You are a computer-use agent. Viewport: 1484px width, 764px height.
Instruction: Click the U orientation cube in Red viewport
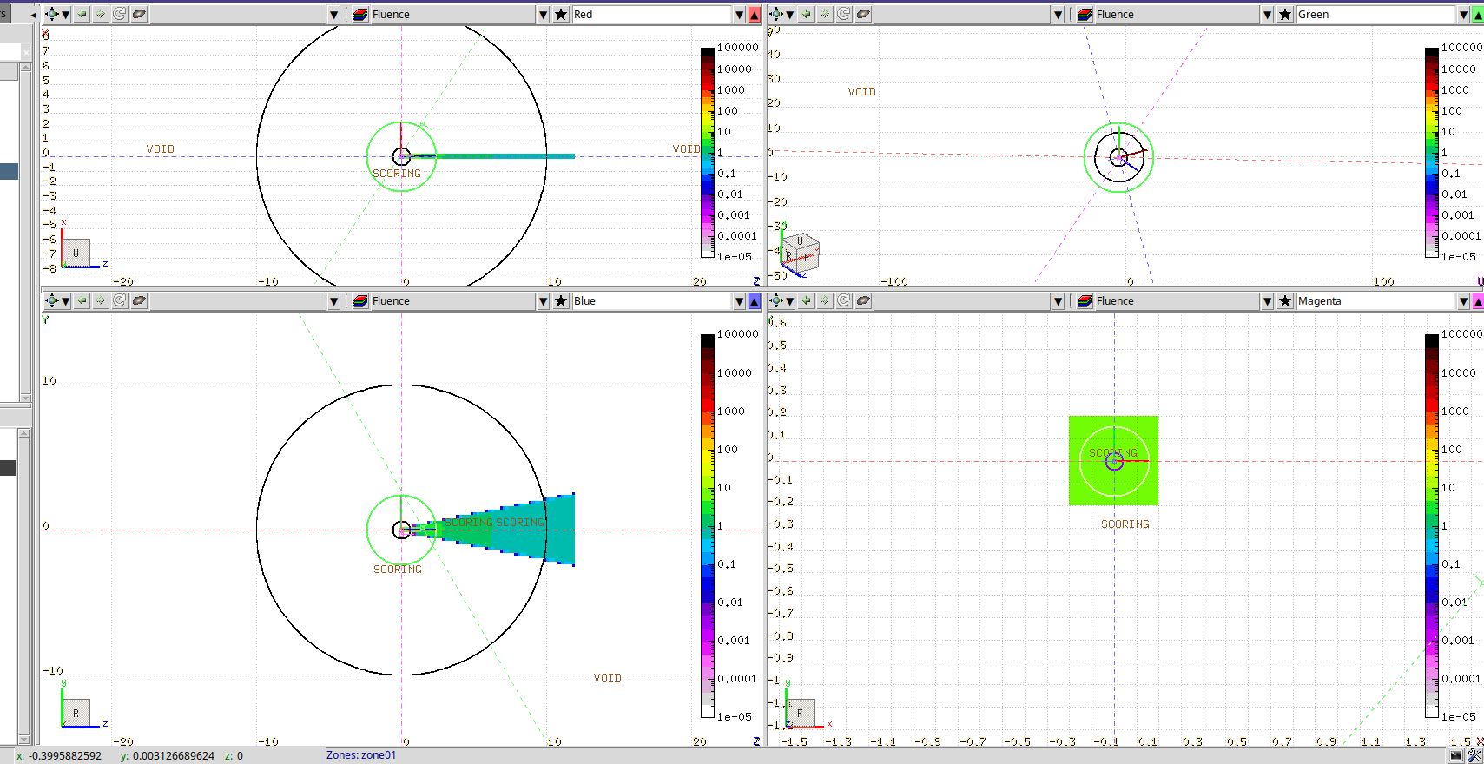click(76, 253)
